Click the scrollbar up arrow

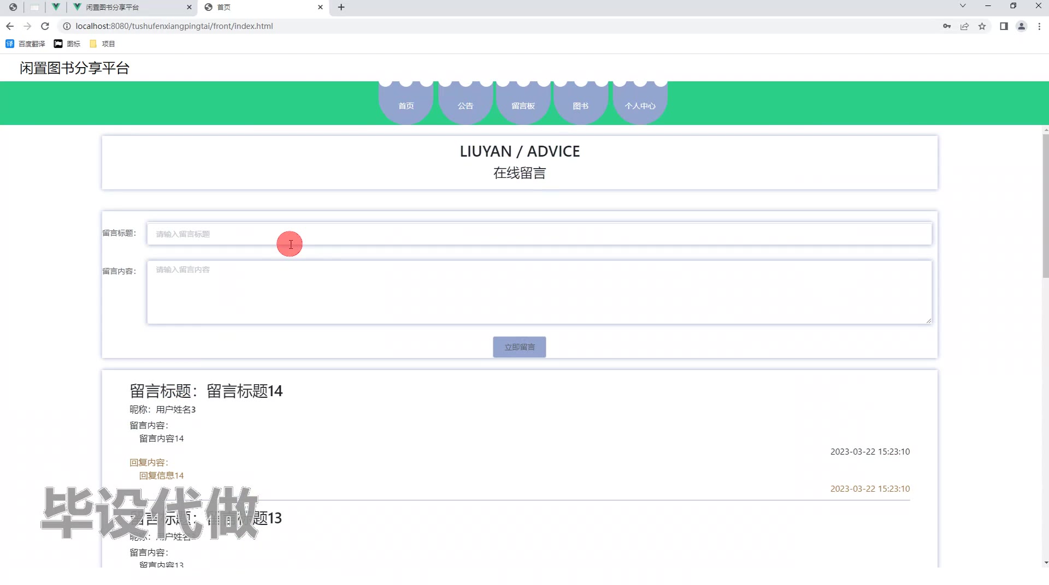[x=1046, y=130]
